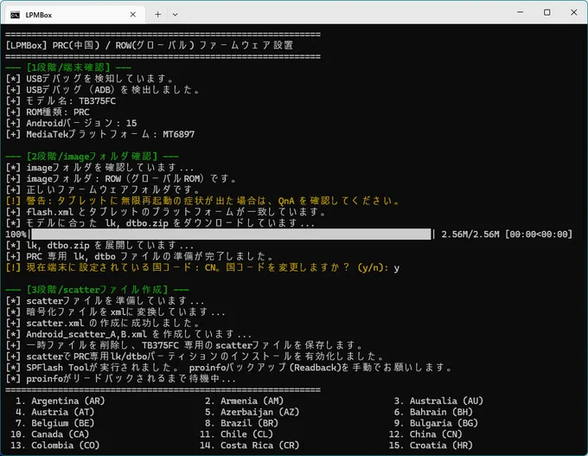Click the '12. China (CN)' entry

[x=425, y=434]
